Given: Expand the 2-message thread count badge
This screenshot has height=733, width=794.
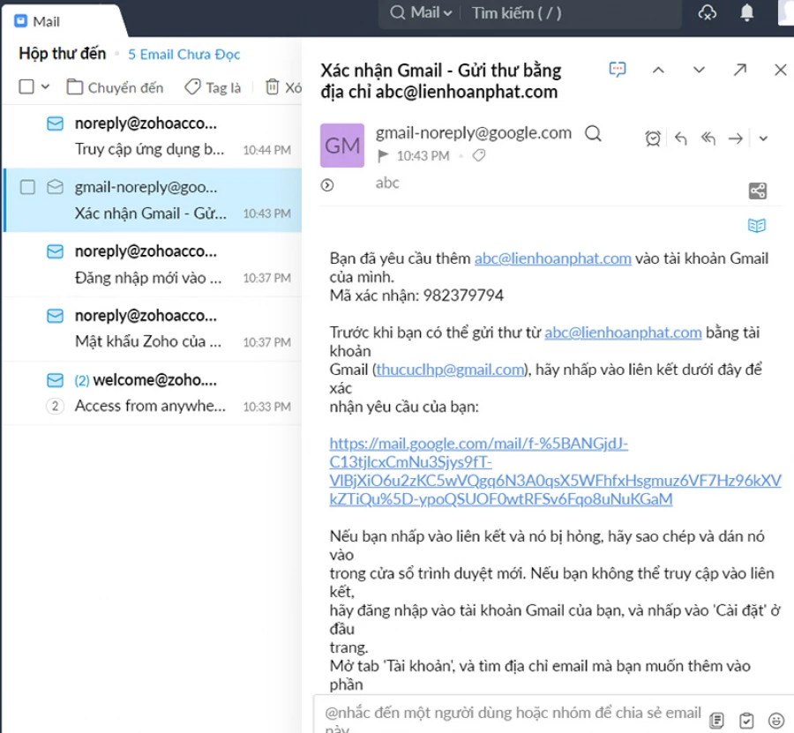Looking at the screenshot, I should [x=56, y=406].
